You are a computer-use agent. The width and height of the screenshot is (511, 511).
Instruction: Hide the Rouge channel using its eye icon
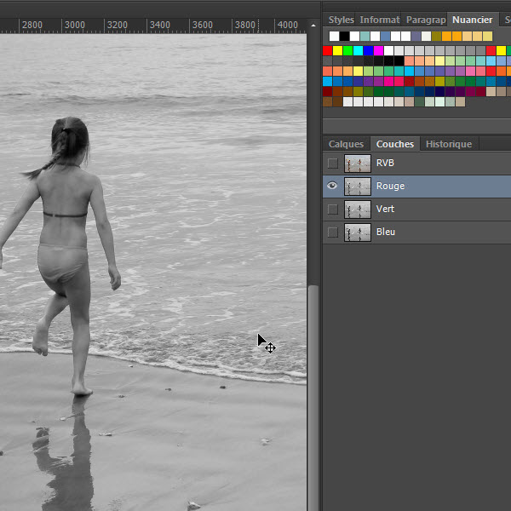[x=332, y=186]
